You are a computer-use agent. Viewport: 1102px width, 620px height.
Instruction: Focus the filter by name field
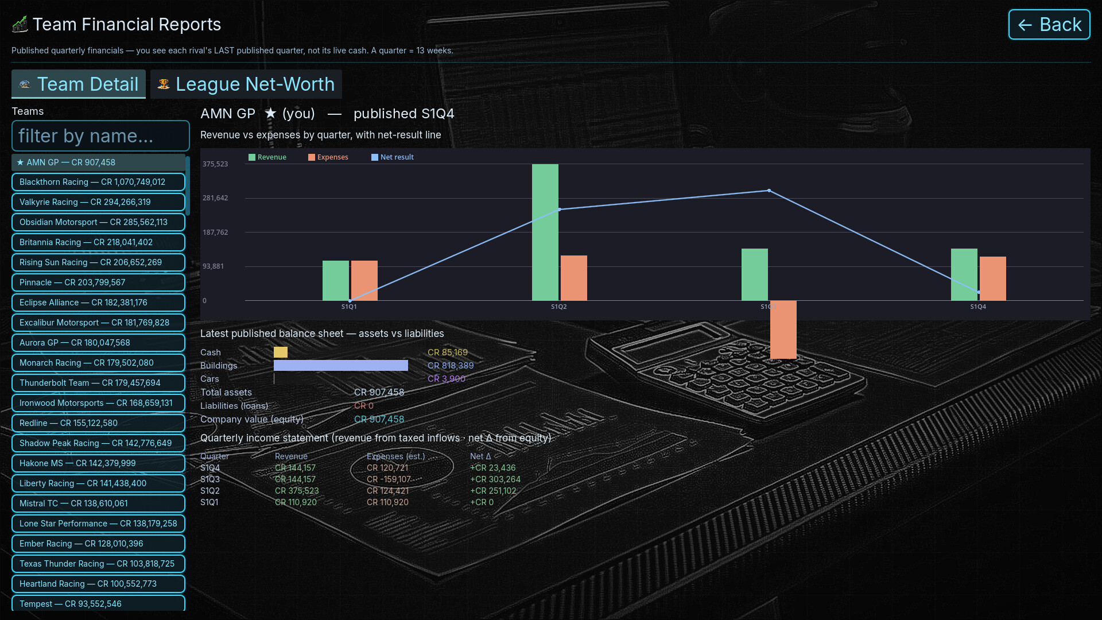tap(100, 136)
